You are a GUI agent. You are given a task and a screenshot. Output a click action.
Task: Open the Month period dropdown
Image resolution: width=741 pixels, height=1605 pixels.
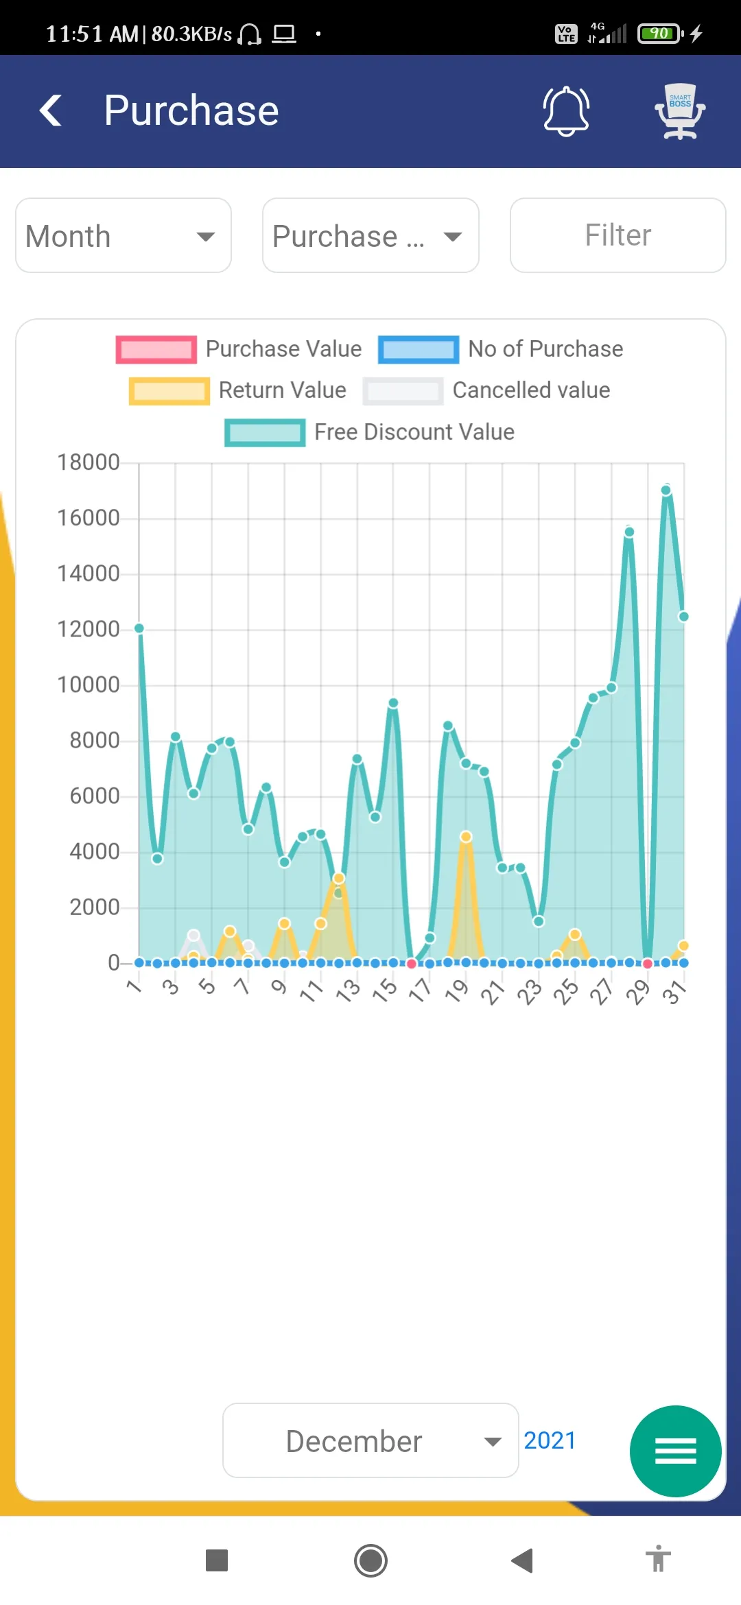tap(123, 235)
